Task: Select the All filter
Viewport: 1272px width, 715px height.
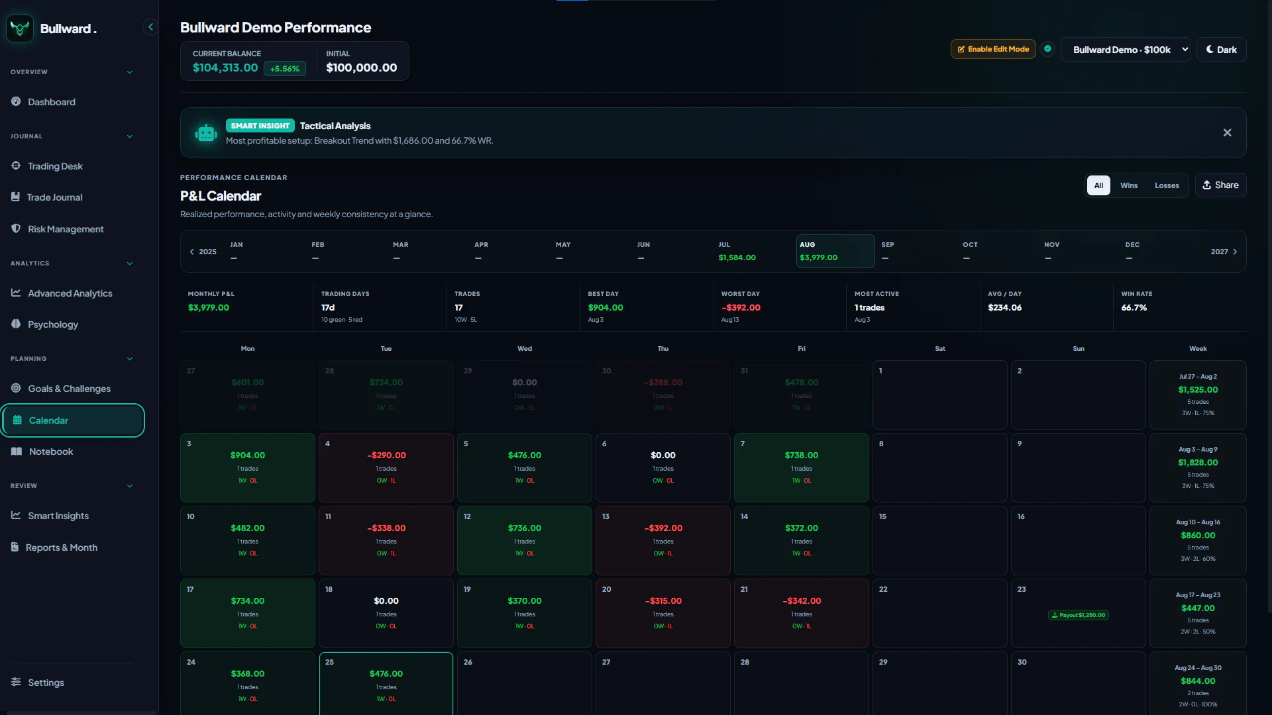Action: tap(1098, 185)
